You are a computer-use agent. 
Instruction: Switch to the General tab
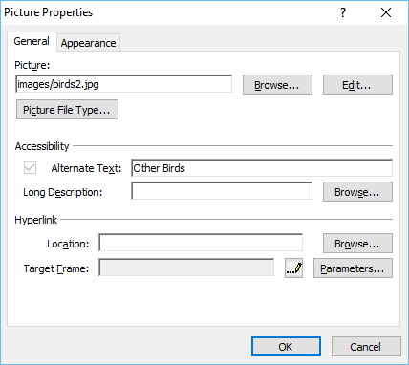tap(32, 41)
